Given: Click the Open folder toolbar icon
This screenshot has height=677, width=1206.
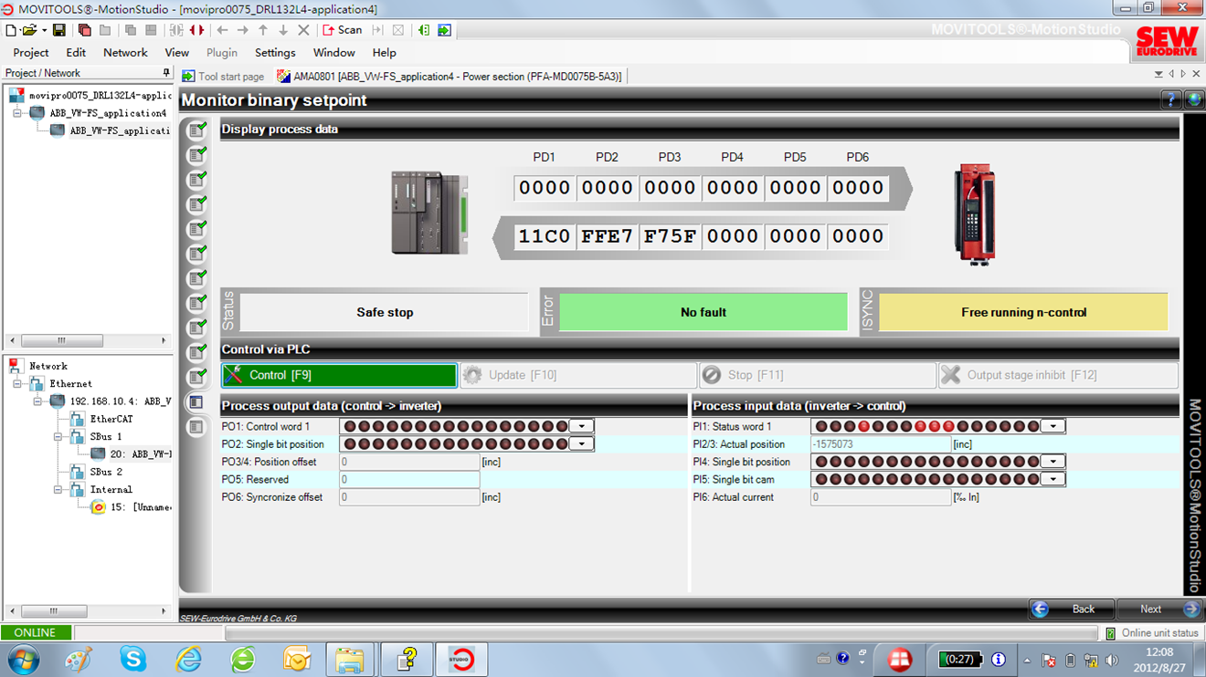Looking at the screenshot, I should click(29, 30).
